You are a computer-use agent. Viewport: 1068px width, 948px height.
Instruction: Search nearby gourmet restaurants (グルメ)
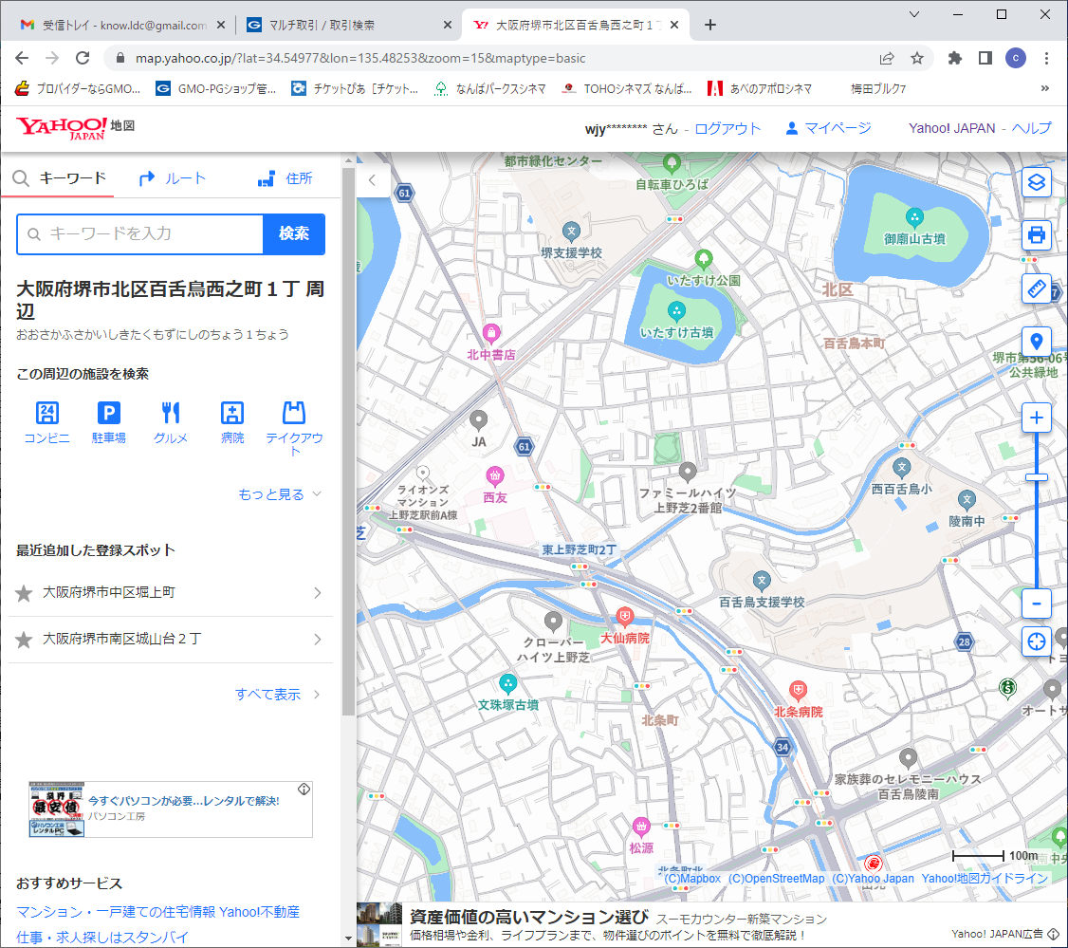click(x=171, y=422)
